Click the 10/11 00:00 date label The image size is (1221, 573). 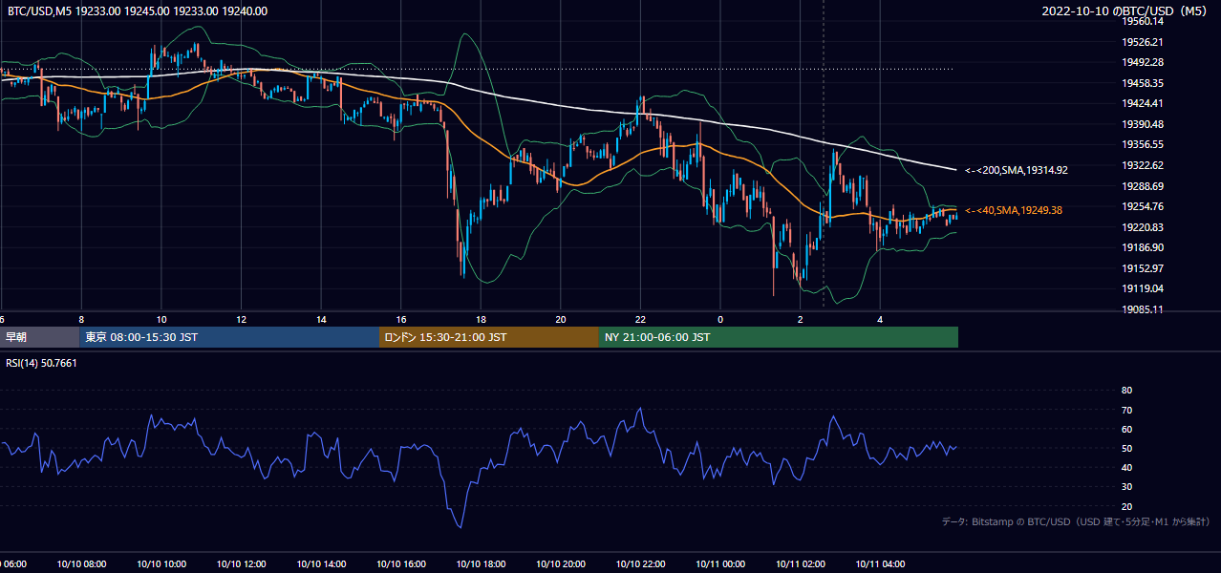tap(720, 563)
